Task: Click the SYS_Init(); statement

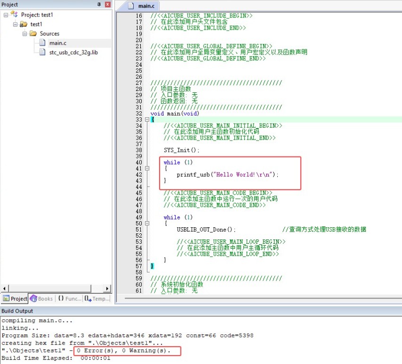Action: pyautogui.click(x=181, y=150)
